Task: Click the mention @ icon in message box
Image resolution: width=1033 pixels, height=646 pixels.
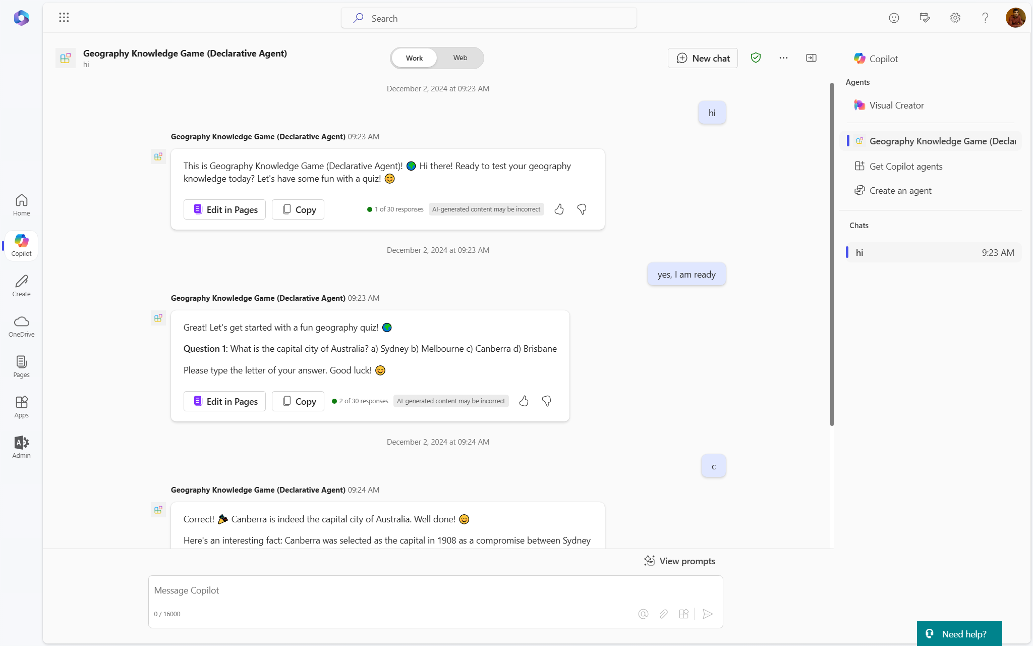Action: coord(643,614)
